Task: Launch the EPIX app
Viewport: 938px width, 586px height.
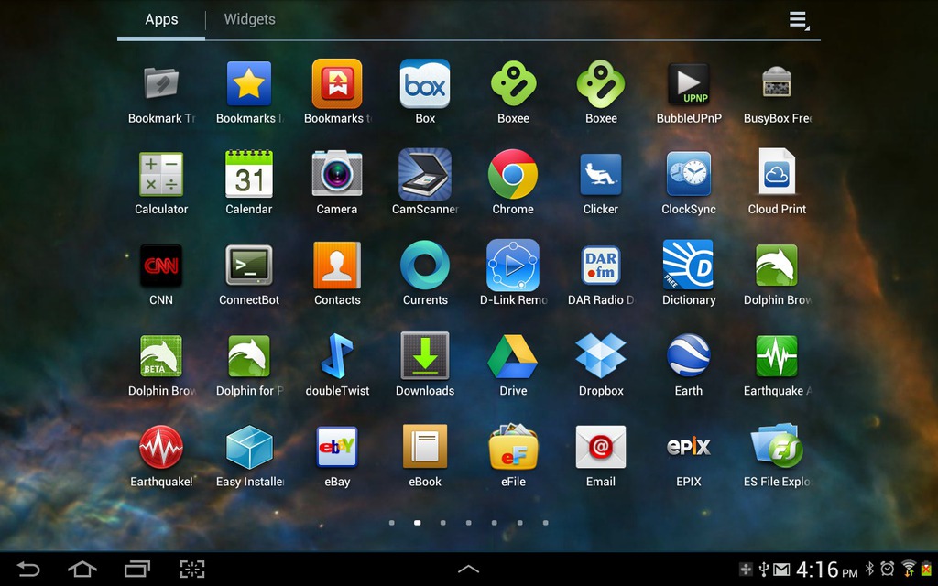Action: pyautogui.click(x=689, y=447)
